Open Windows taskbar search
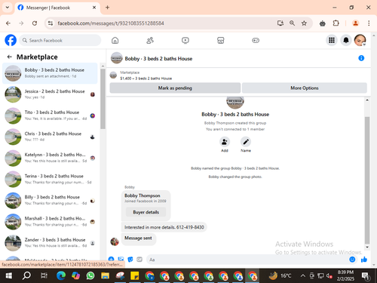377x283 pixels. click(x=26, y=276)
